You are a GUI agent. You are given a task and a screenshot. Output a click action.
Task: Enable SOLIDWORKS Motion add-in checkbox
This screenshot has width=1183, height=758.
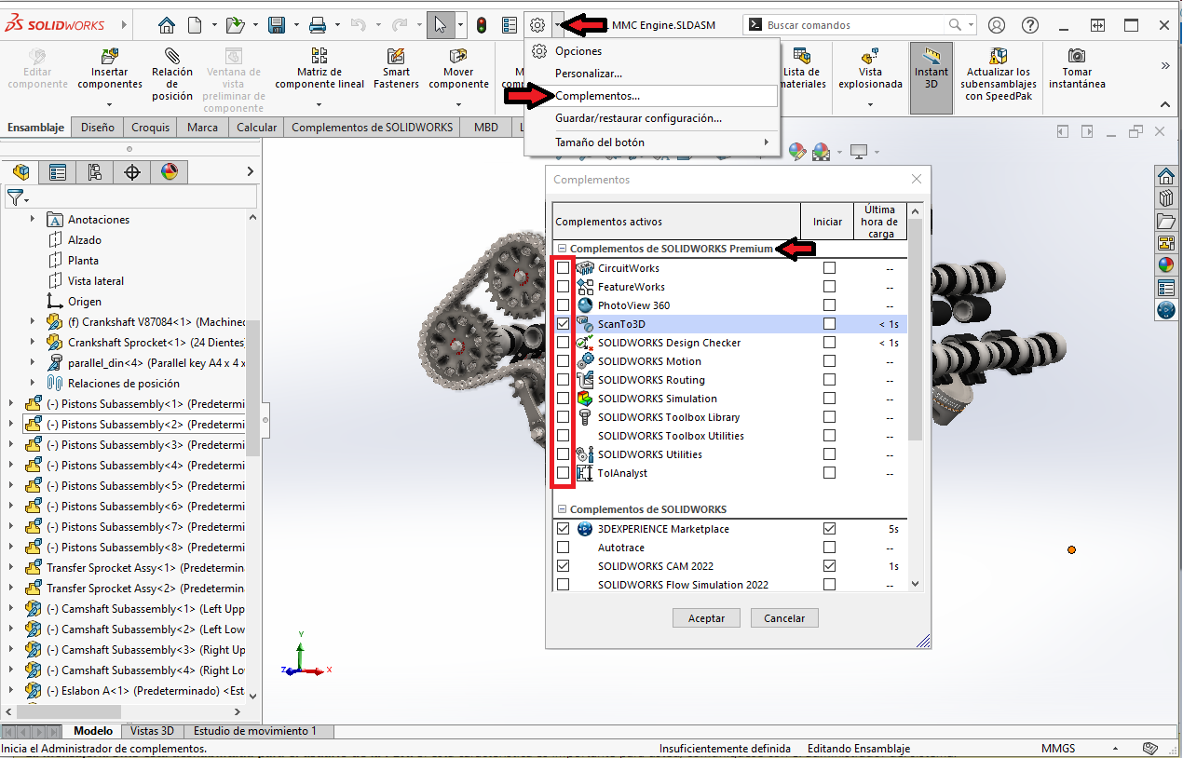click(x=563, y=361)
